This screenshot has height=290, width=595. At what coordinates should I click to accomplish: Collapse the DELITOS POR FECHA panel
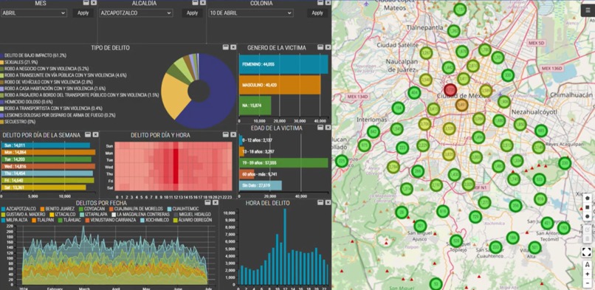tap(207, 203)
